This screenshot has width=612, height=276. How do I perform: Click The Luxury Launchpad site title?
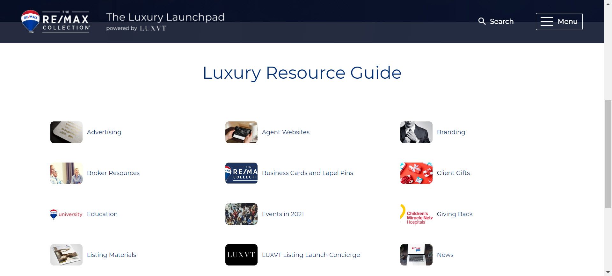(165, 17)
